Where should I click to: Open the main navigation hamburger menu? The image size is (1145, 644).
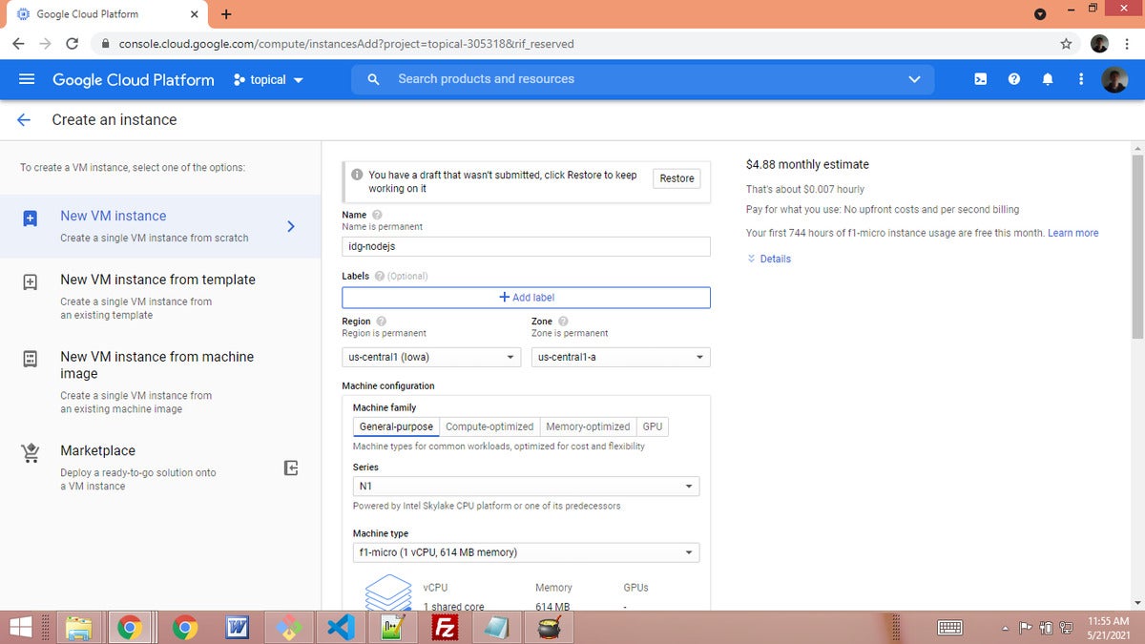pyautogui.click(x=27, y=79)
